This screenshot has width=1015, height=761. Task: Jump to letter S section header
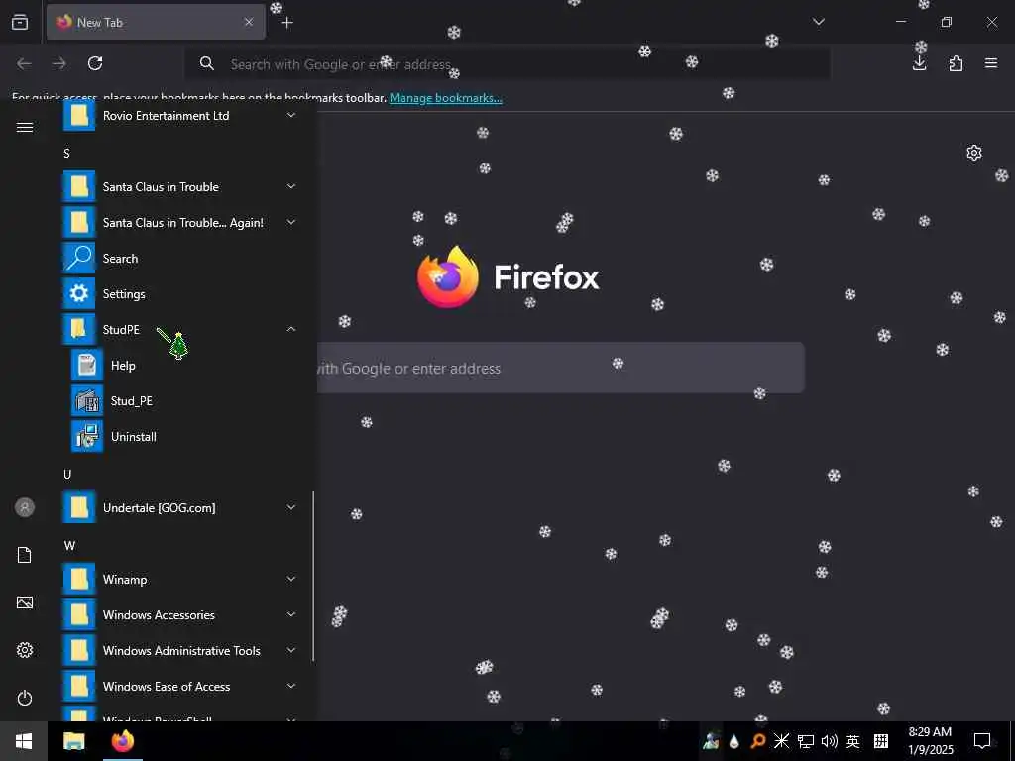66,154
